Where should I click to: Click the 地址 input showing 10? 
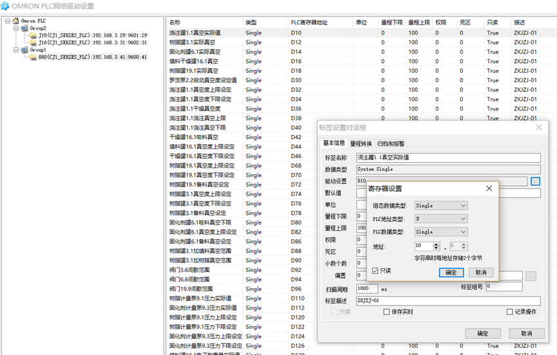[424, 246]
